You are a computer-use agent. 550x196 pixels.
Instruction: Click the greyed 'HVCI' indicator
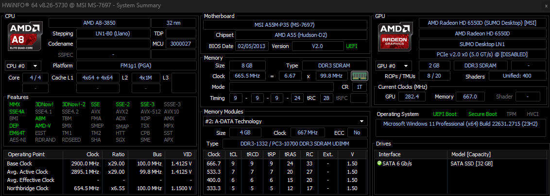point(533,114)
